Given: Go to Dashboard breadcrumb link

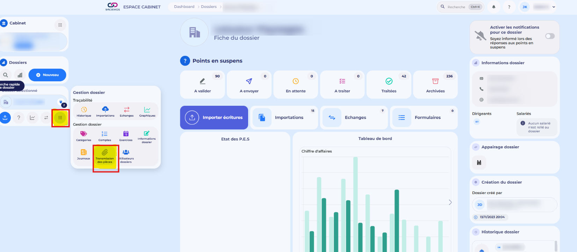Looking at the screenshot, I should (x=184, y=7).
